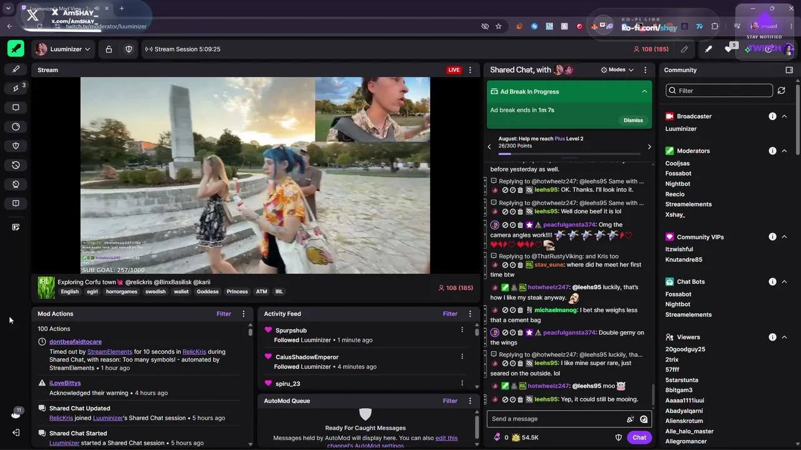Open the iLoveBittys user link

(x=65, y=382)
